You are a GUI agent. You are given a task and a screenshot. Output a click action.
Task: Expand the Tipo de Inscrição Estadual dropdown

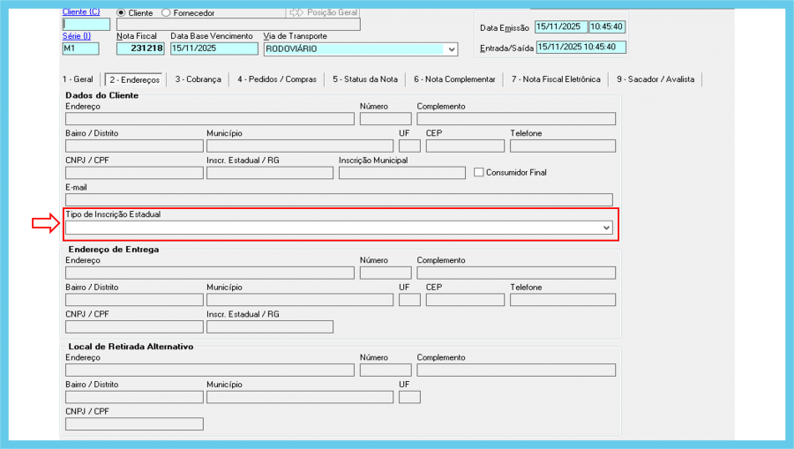pyautogui.click(x=606, y=228)
